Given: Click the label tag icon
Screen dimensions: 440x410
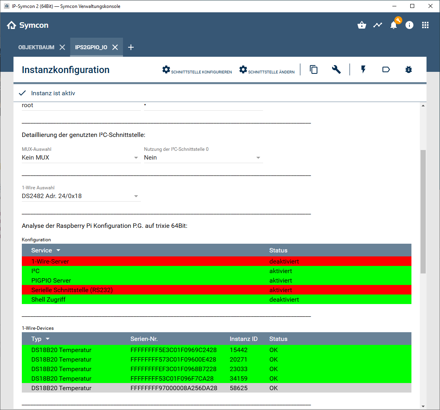Looking at the screenshot, I should coord(386,69).
